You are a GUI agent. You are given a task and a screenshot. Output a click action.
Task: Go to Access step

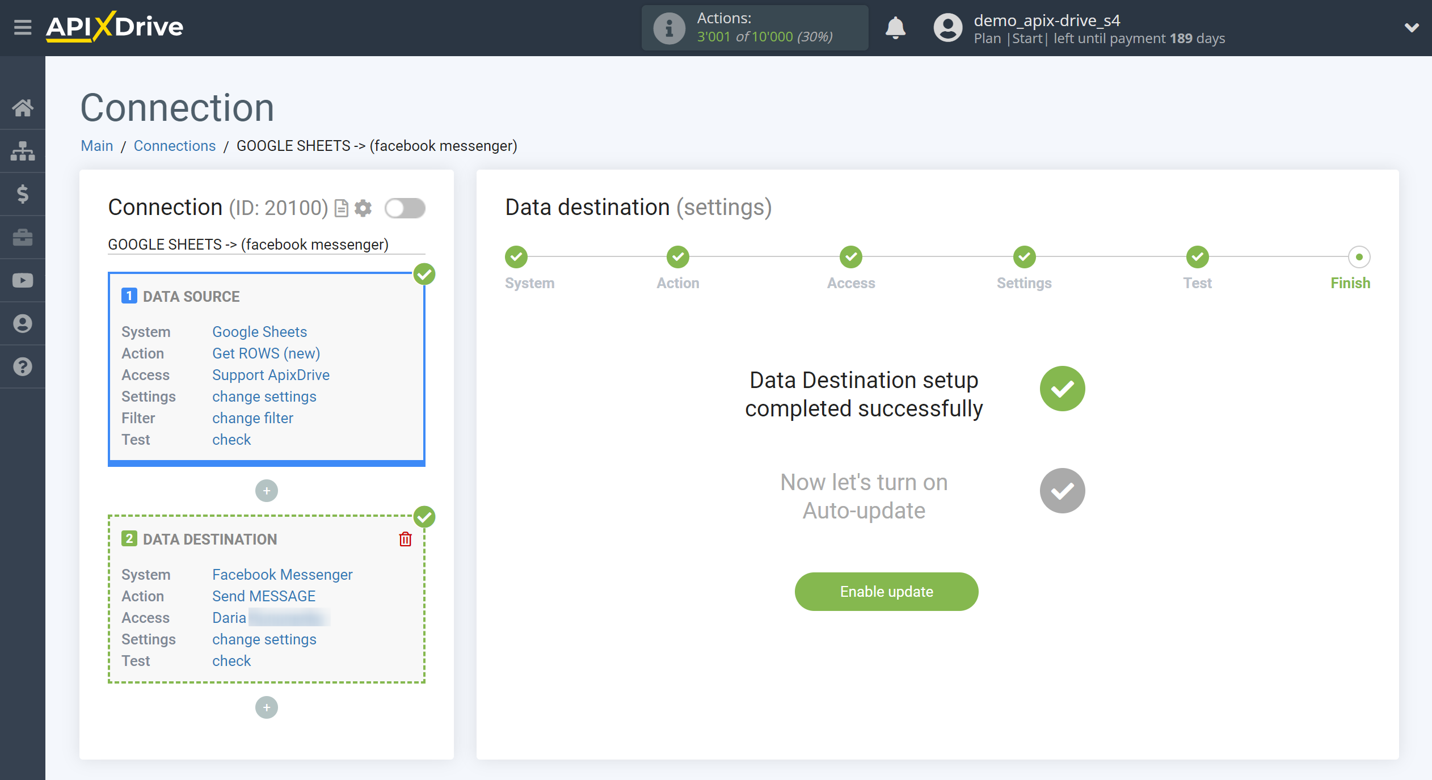coord(851,257)
